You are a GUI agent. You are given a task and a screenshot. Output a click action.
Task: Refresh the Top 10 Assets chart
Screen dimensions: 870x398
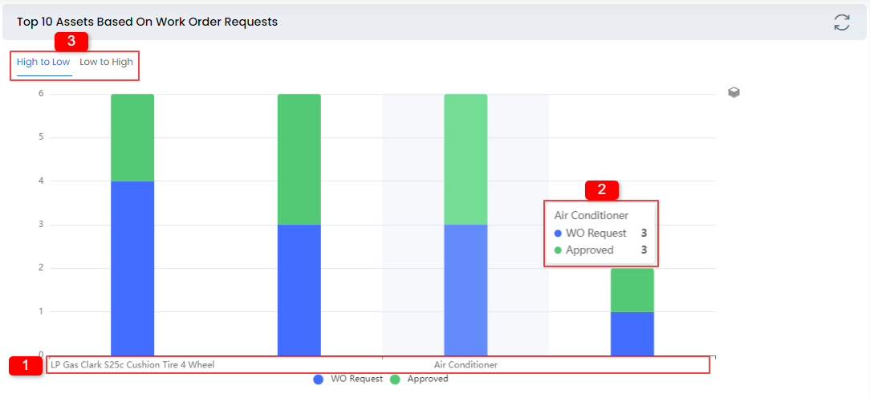[842, 22]
